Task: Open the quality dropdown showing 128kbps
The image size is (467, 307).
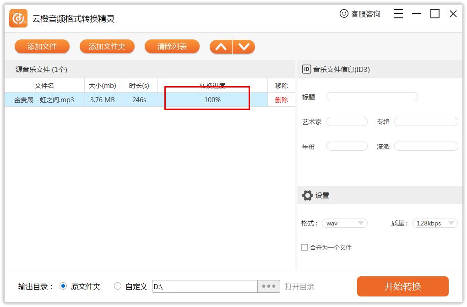Action: click(434, 223)
